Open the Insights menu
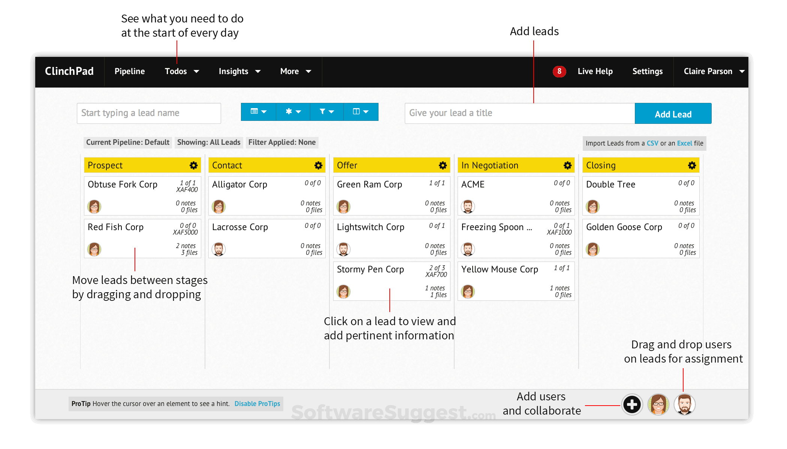 (x=239, y=71)
